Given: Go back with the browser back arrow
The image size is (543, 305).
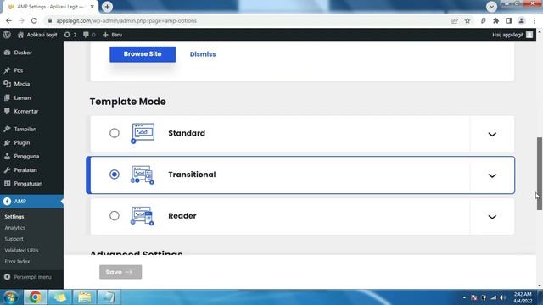Looking at the screenshot, I should [8, 20].
